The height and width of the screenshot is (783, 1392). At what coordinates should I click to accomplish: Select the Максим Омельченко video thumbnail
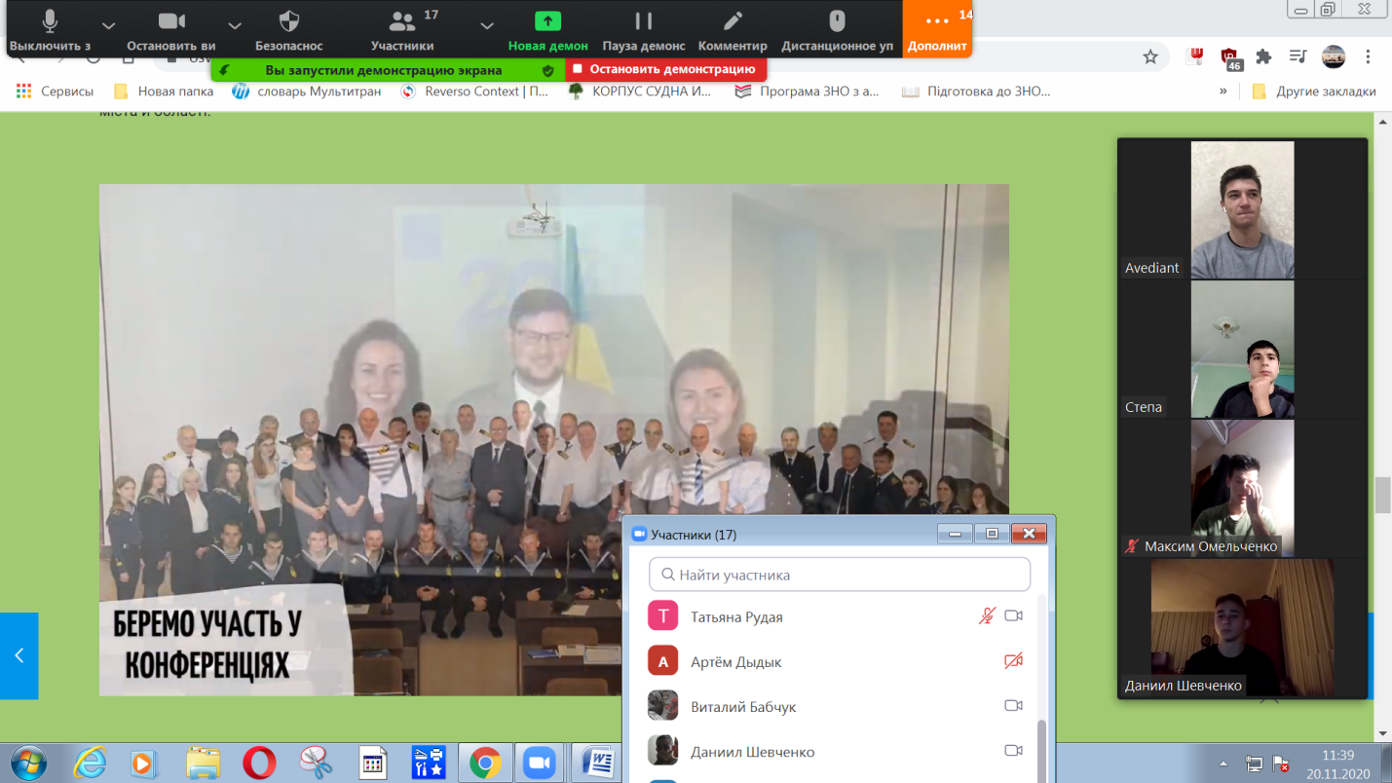pos(1242,489)
